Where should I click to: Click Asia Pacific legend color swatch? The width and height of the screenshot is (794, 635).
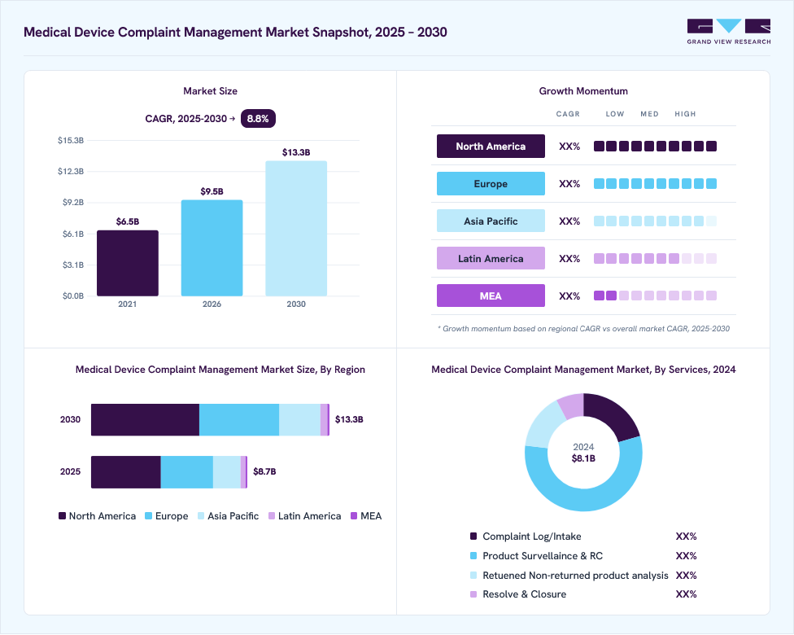click(201, 516)
